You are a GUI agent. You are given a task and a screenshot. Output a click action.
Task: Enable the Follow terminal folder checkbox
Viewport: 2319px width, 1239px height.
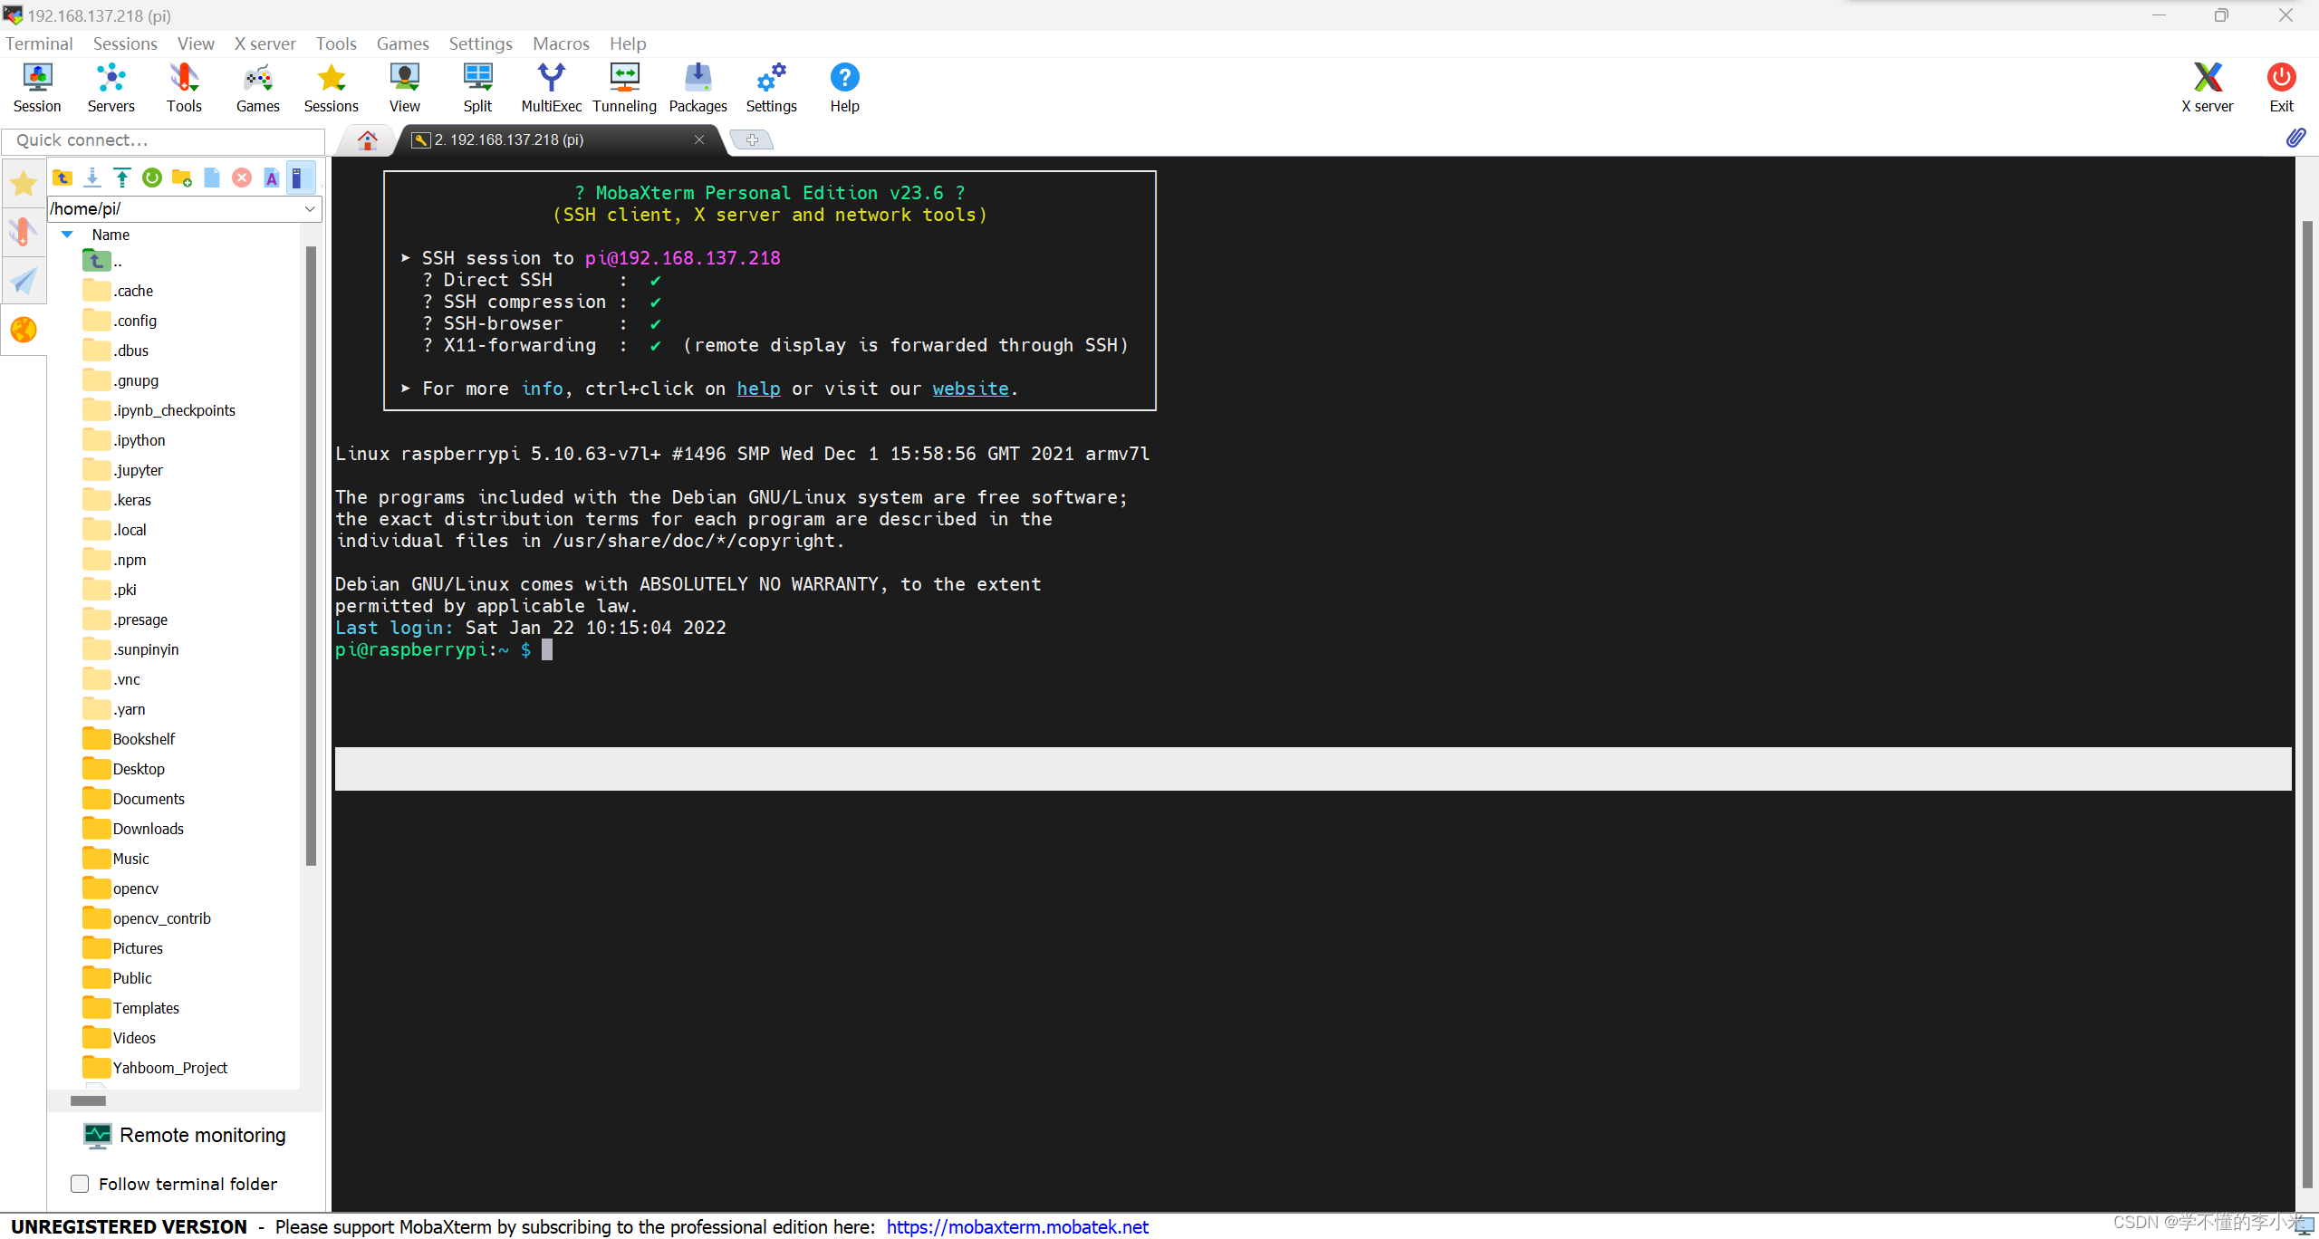(80, 1184)
